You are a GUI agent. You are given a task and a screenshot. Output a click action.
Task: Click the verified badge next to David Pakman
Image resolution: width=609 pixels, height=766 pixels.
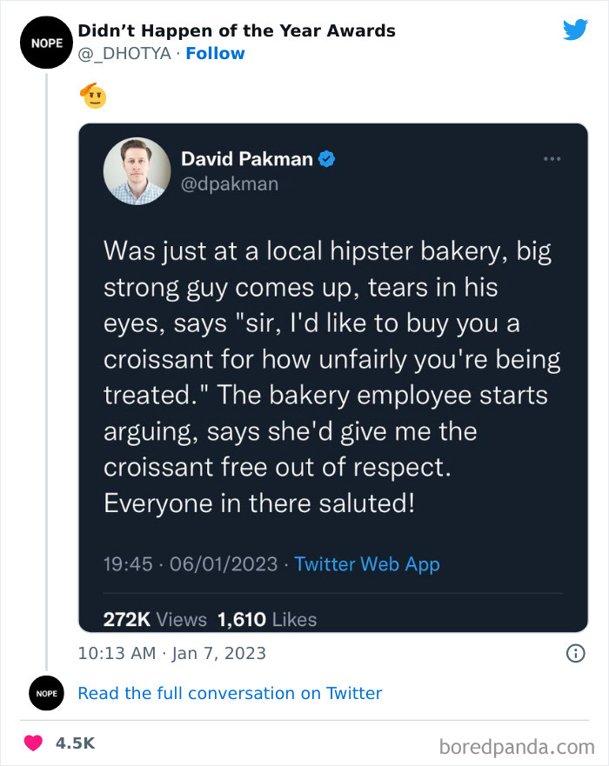point(326,159)
